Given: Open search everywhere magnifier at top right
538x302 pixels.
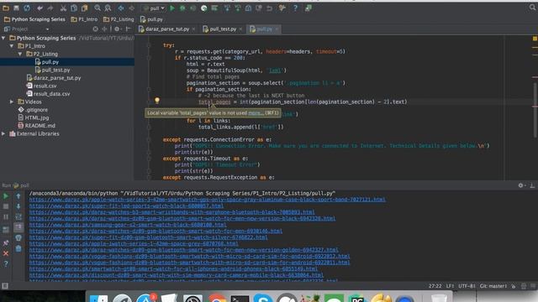Looking at the screenshot, I should click(532, 8).
